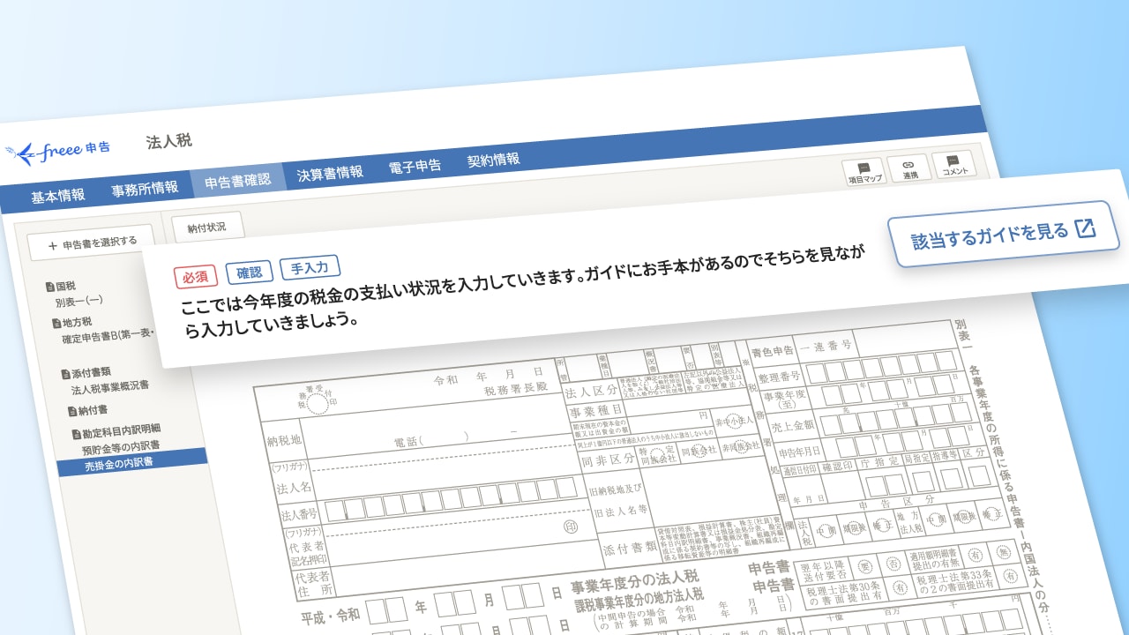
Task: Open 預貯金等の内訳書 entry
Action: click(120, 446)
